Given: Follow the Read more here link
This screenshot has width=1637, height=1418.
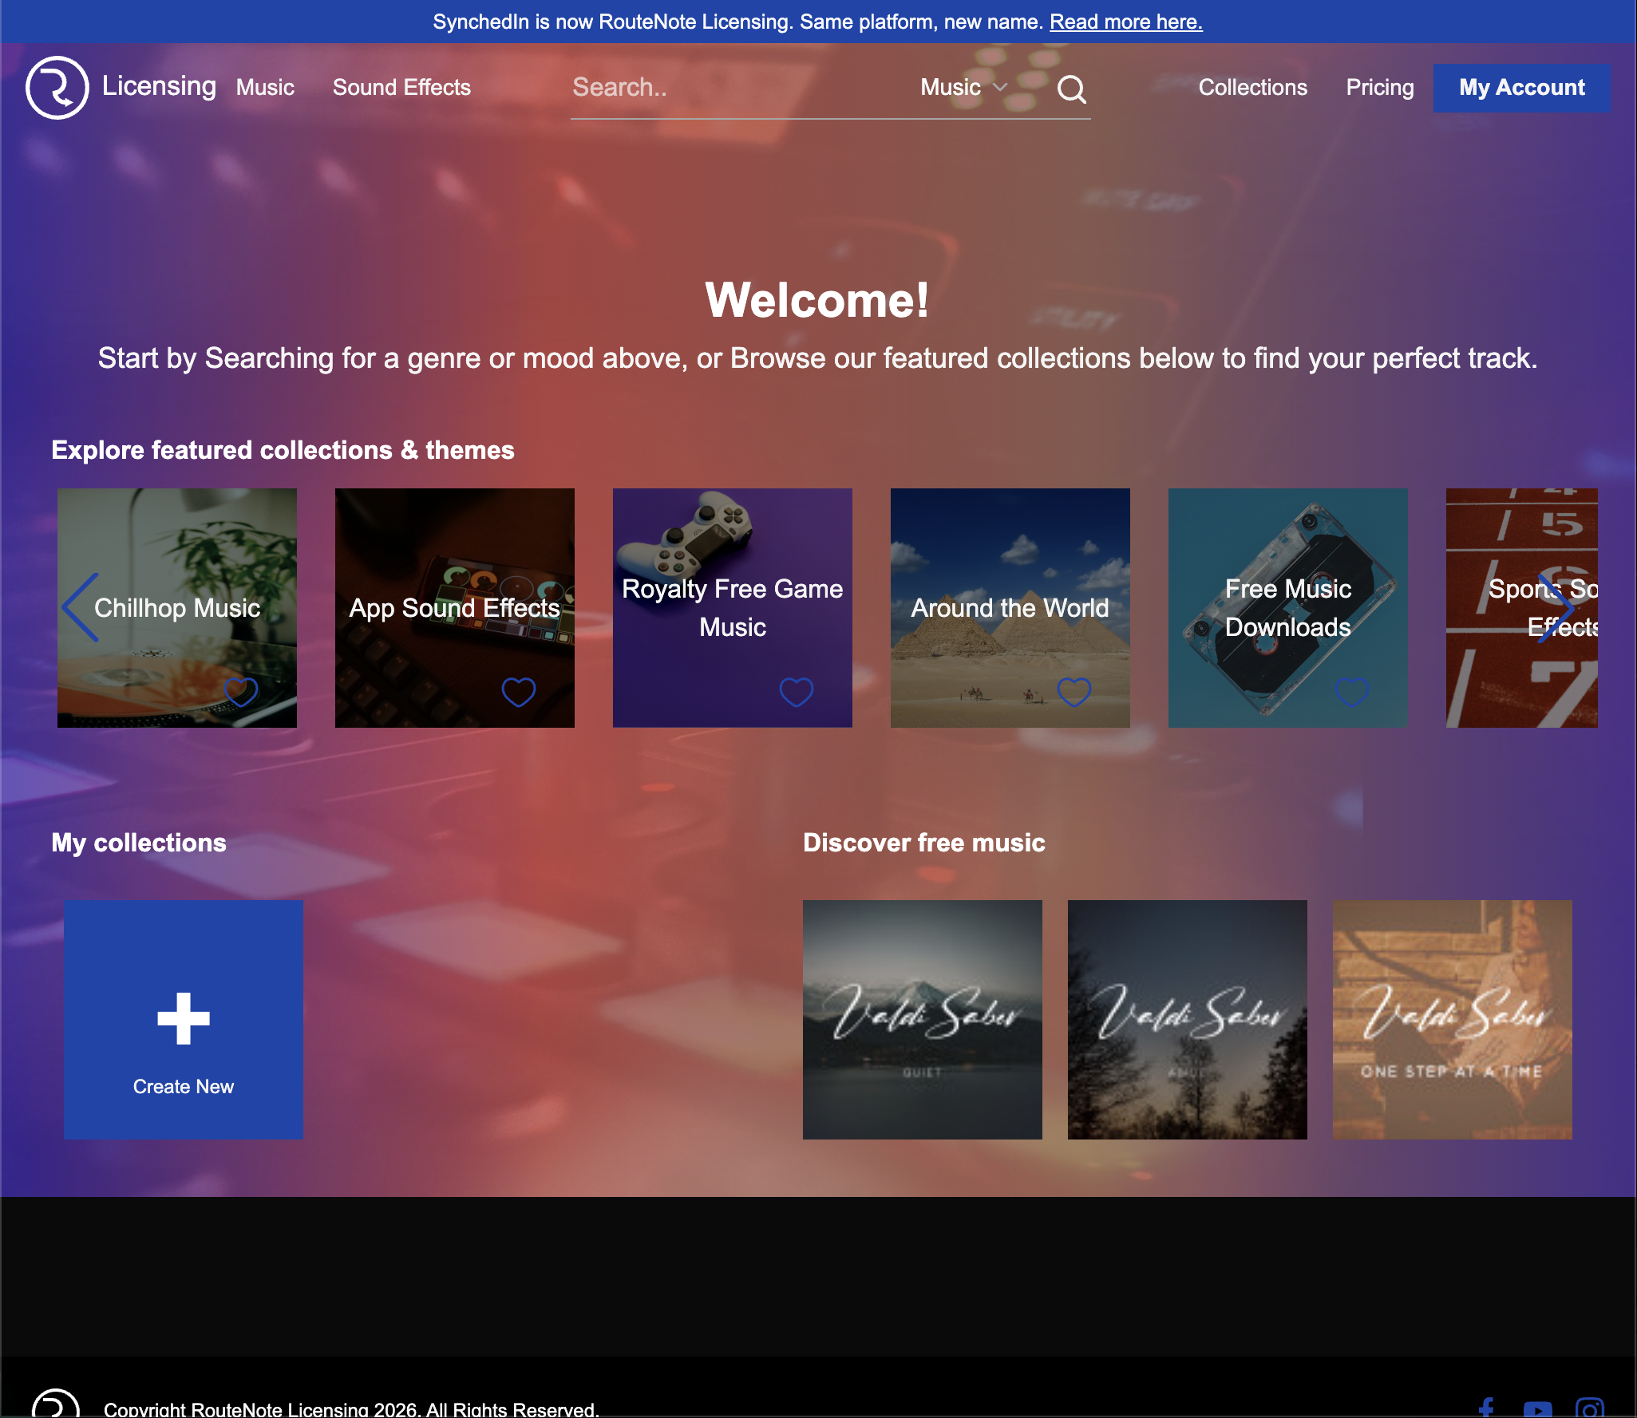Looking at the screenshot, I should point(1125,22).
